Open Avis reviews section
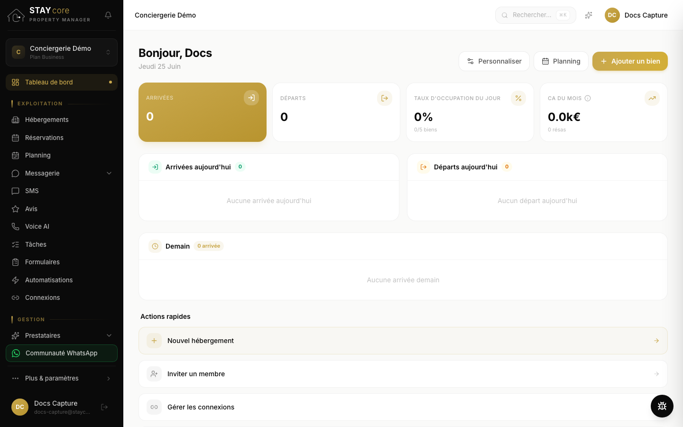The image size is (683, 427). (62, 209)
